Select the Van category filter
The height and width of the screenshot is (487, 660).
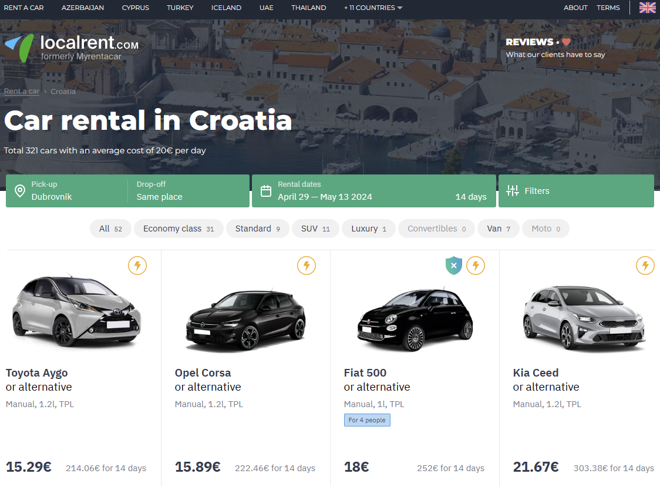pos(498,229)
